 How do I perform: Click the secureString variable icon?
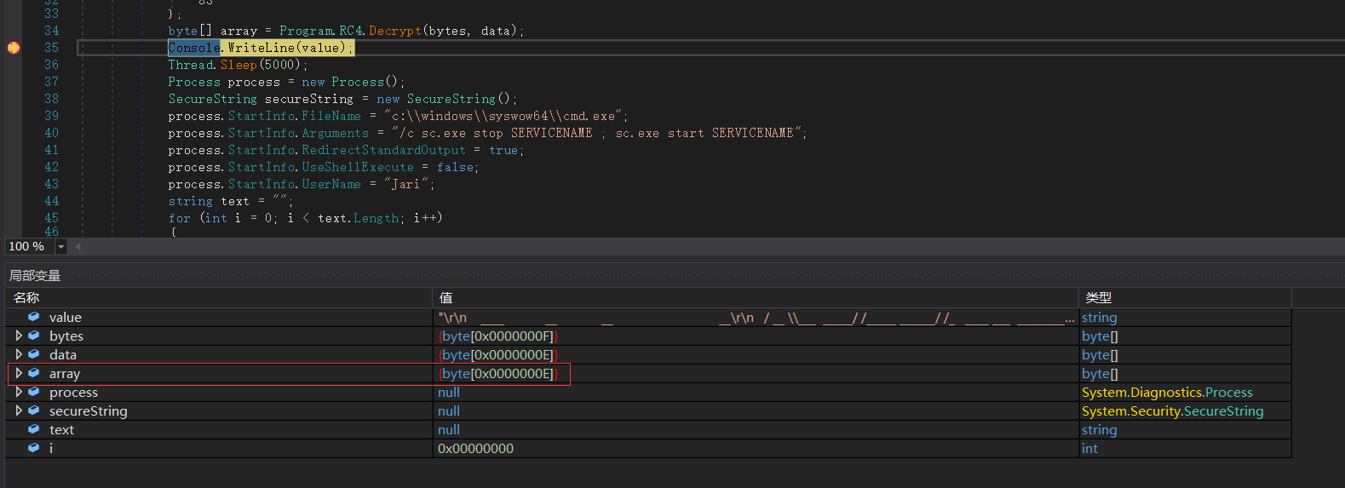pyautogui.click(x=34, y=410)
